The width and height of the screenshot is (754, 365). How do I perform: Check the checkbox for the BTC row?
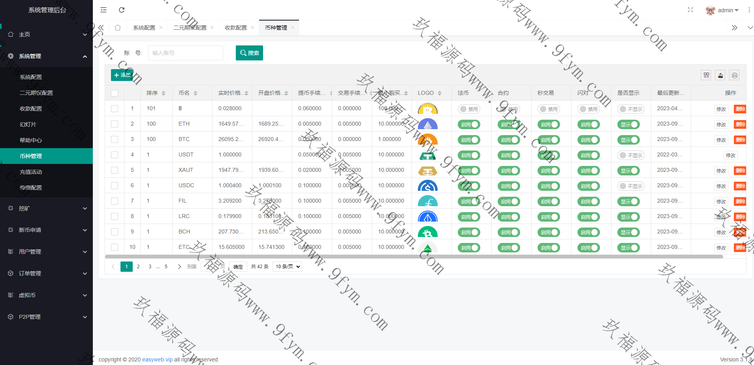point(115,139)
